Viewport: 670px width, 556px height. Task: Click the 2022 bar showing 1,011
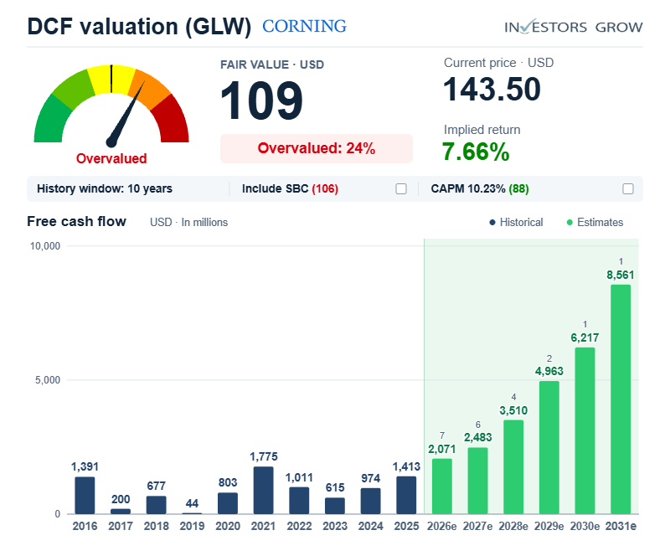pyautogui.click(x=299, y=501)
